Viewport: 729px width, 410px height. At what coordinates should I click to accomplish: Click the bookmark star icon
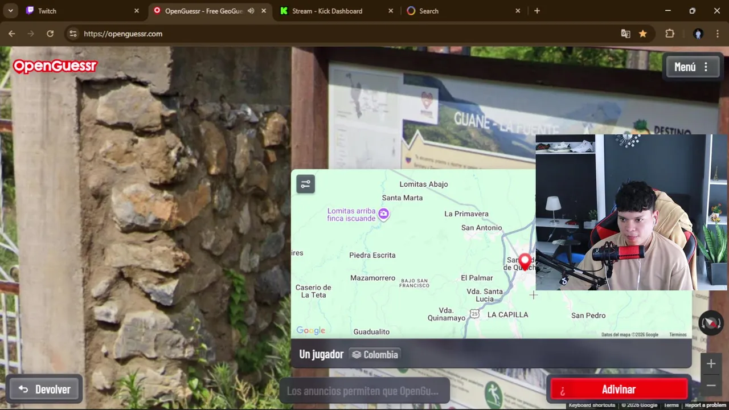click(x=642, y=34)
